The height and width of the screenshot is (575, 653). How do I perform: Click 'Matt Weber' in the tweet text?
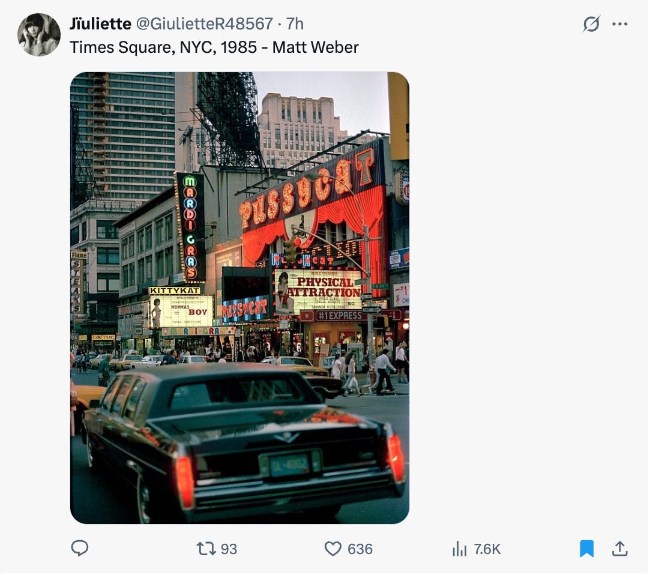click(x=315, y=47)
